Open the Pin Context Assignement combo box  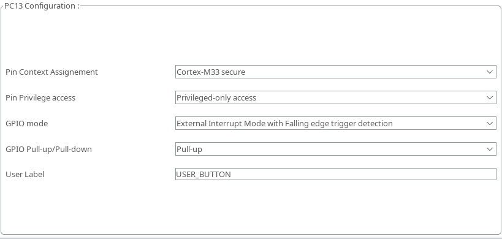(335, 72)
